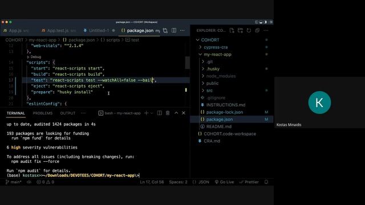Click the "prepare": "husky install" line
This screenshot has width=365, height=205.
[62, 92]
